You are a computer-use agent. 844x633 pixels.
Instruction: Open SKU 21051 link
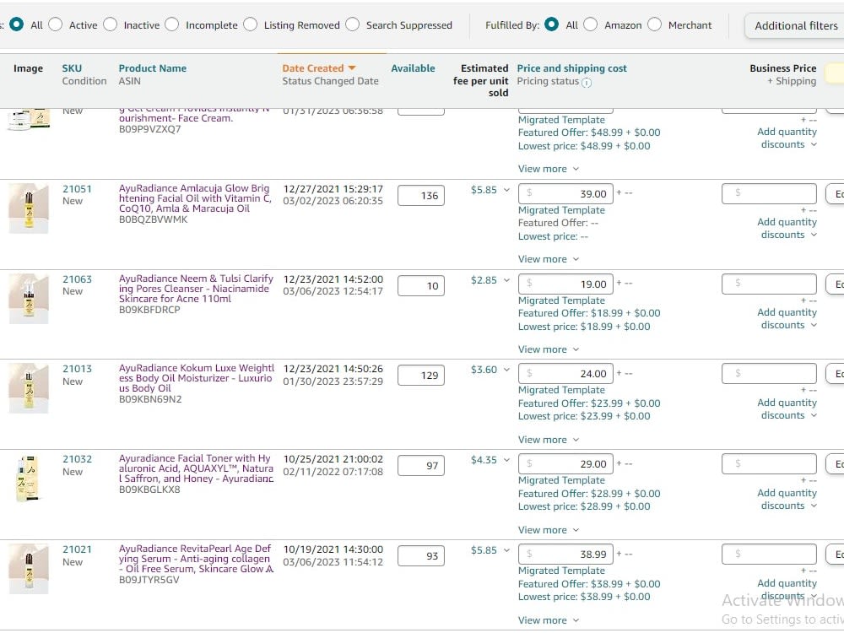point(77,189)
